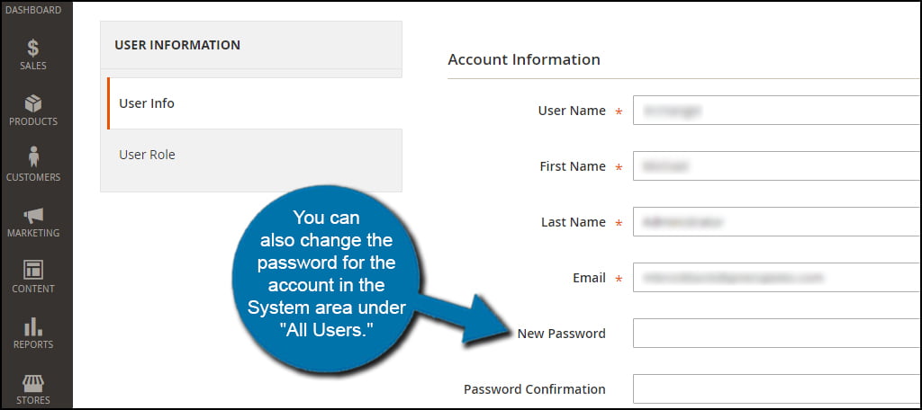Click the New Password label
This screenshot has height=410, width=922.
[x=561, y=334]
